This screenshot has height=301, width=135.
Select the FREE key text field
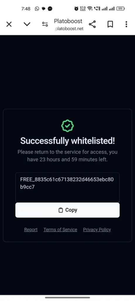67,187
